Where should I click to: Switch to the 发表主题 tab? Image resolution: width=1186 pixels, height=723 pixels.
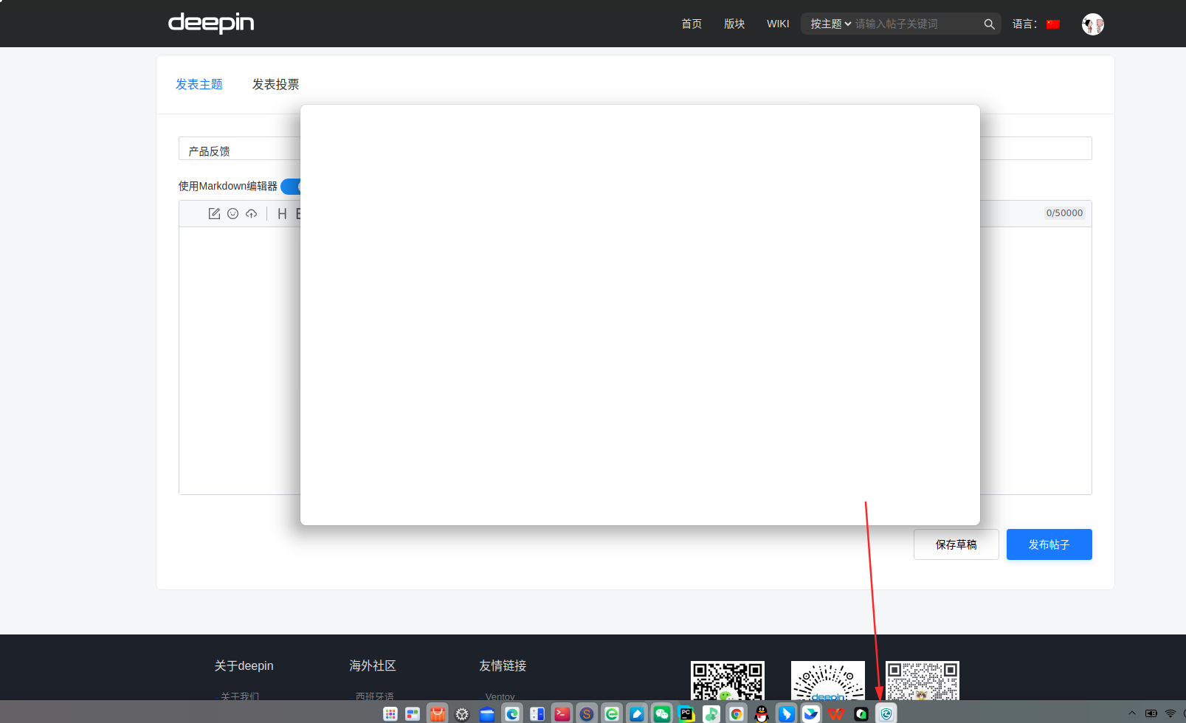pos(199,84)
